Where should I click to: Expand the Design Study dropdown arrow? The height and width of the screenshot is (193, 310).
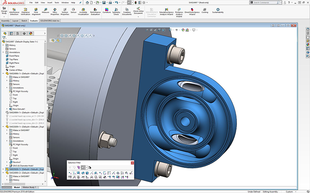click(4, 17)
